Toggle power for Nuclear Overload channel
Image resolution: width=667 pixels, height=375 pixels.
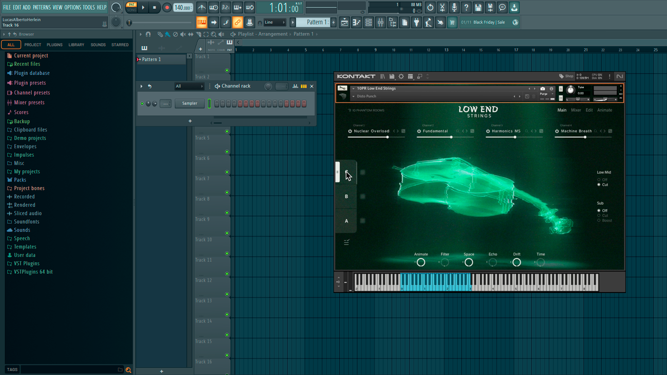coord(350,131)
